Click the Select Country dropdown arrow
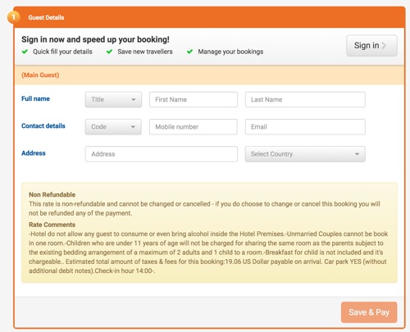Viewport: 410px width, 332px height. [357, 154]
